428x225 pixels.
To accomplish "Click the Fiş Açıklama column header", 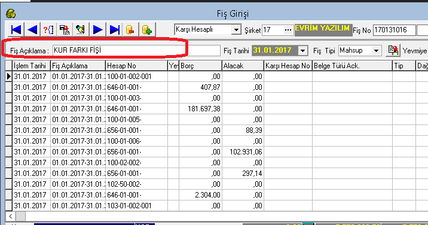I will 78,66.
